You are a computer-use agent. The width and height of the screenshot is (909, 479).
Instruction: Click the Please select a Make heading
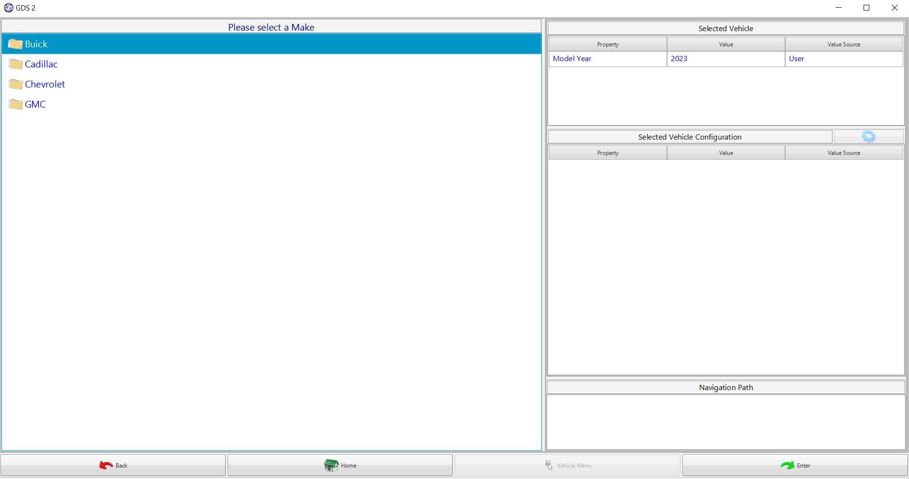tap(271, 27)
